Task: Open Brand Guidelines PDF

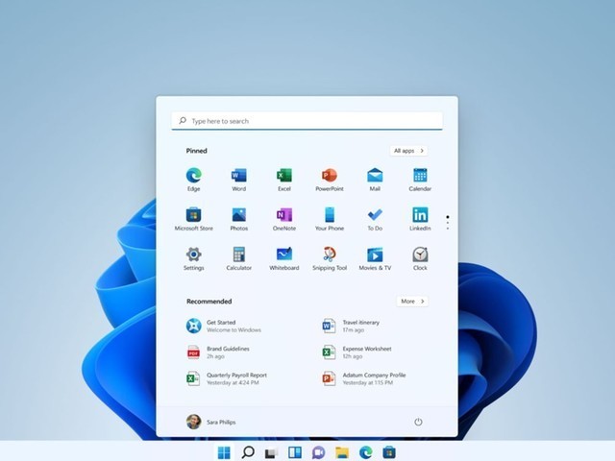Action: [218, 352]
